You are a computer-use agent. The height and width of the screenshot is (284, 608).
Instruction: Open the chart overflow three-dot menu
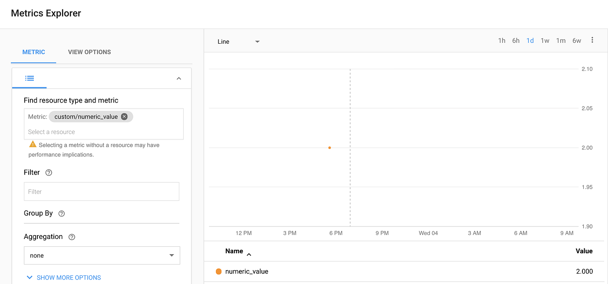click(x=592, y=40)
